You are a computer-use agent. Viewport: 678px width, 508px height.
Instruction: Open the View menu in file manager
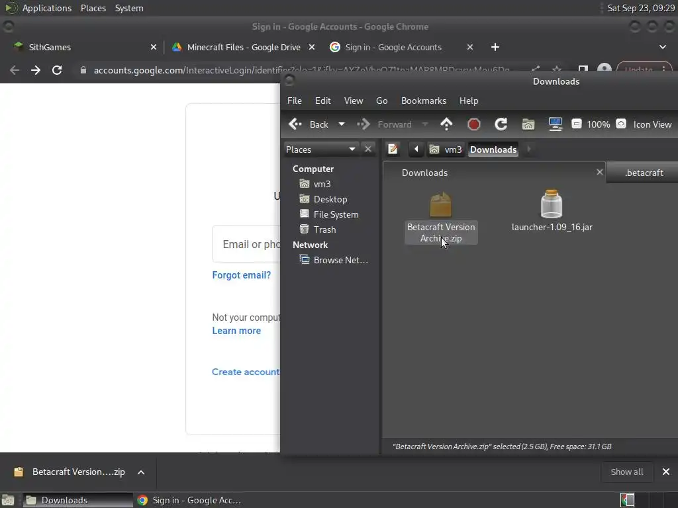354,101
